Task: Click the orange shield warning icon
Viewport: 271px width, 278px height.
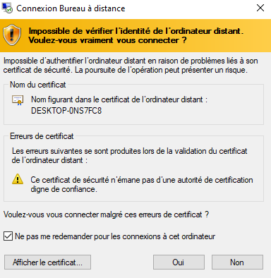Action: pos(12,35)
